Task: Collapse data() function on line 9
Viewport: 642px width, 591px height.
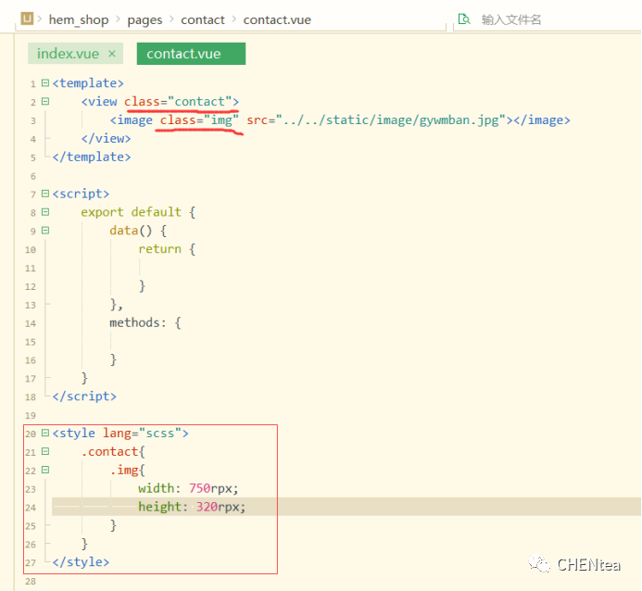Action: click(45, 230)
